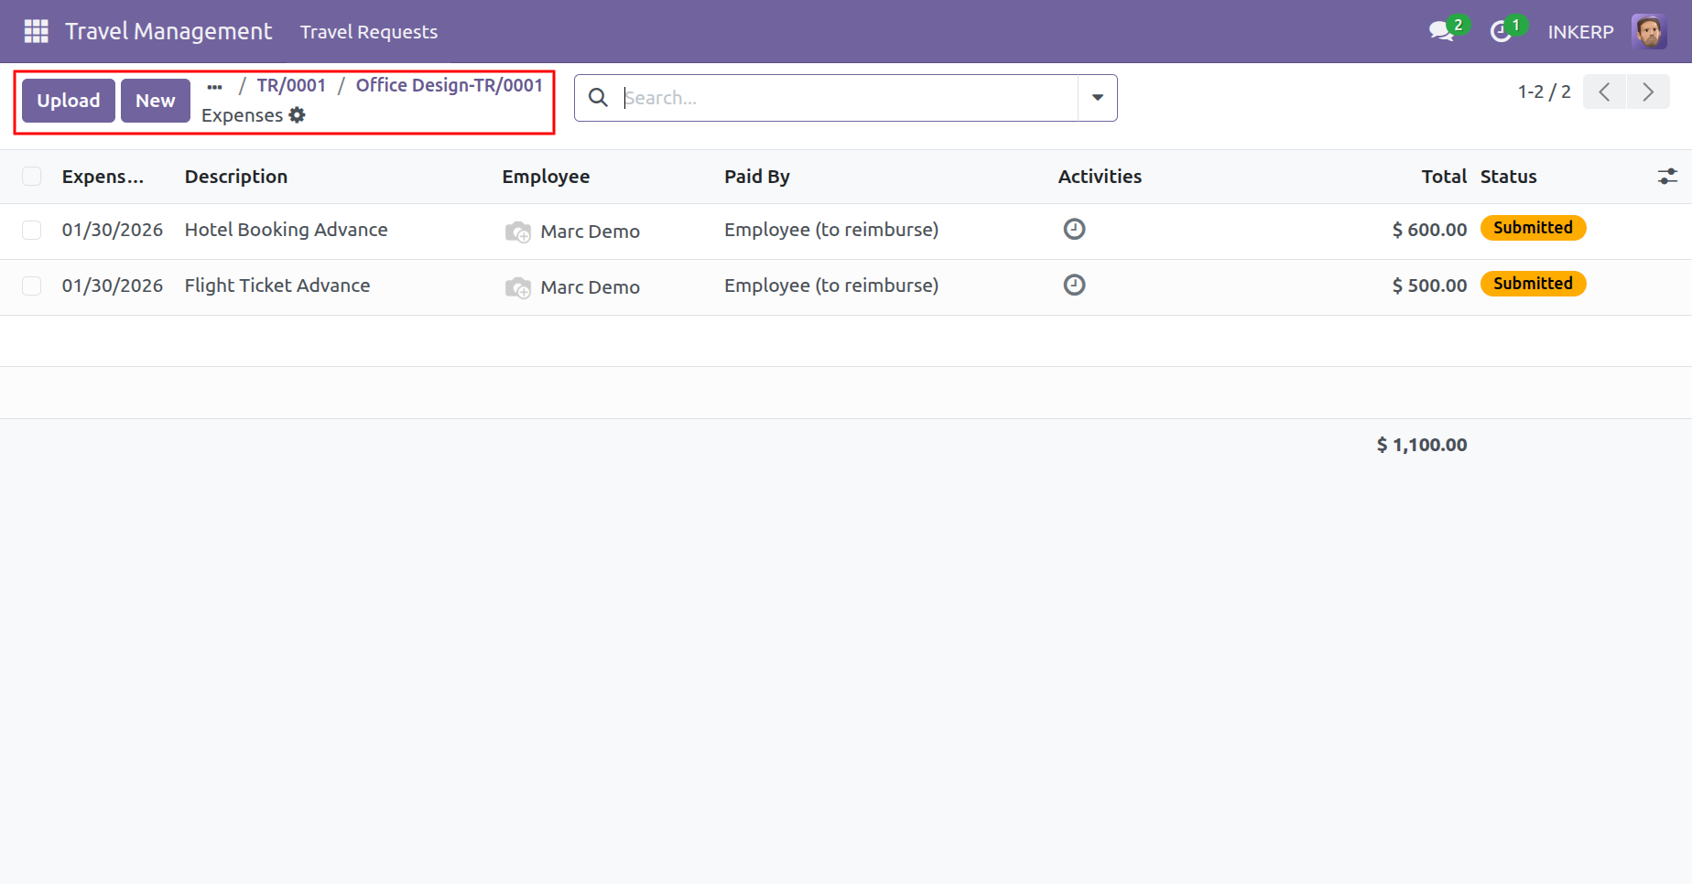Open the user avatar menu
This screenshot has height=884, width=1692.
[x=1649, y=32]
